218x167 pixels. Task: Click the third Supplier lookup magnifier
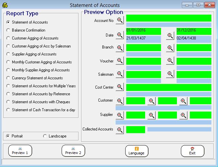point(183,115)
